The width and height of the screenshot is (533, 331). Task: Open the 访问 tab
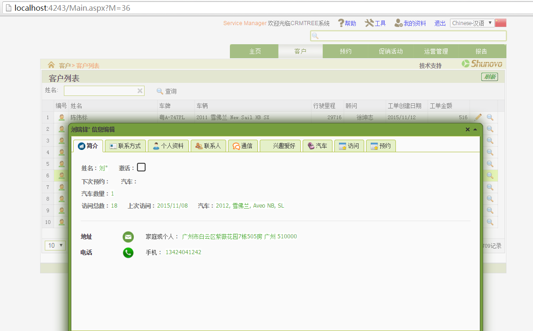[x=349, y=146]
